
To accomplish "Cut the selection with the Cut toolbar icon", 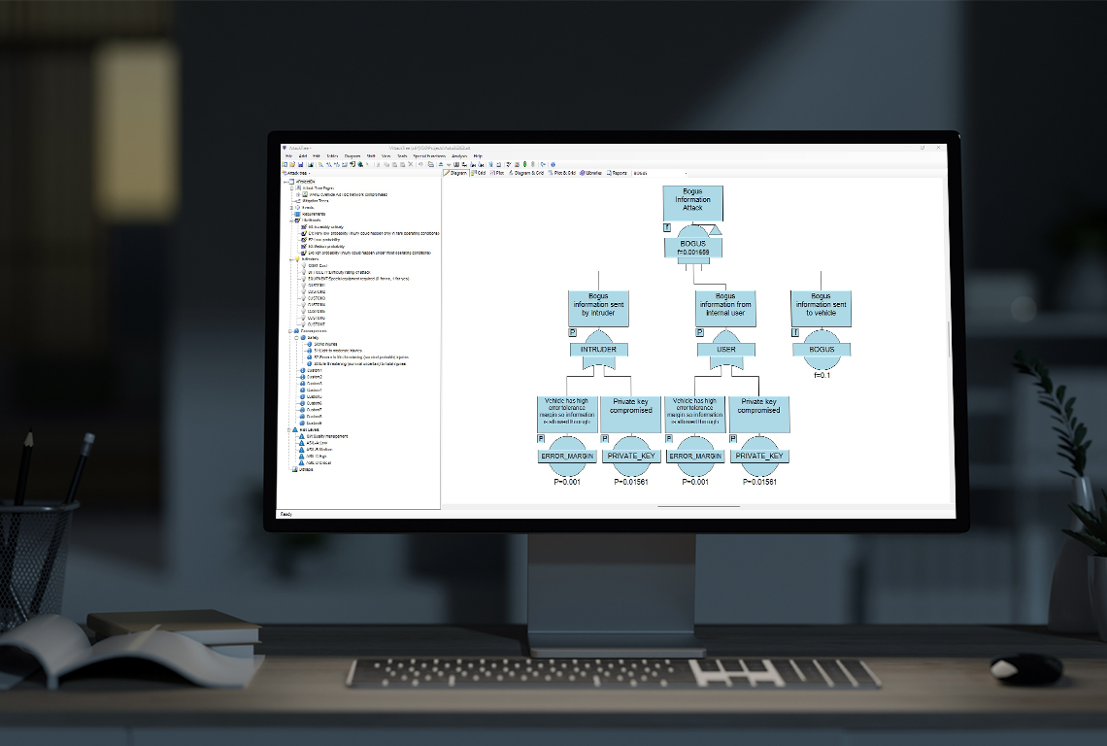I will point(378,164).
